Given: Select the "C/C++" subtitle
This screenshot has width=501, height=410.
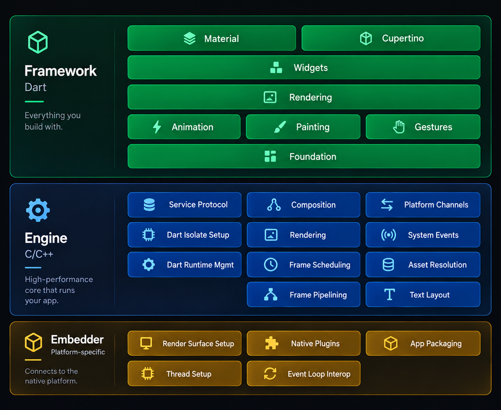Looking at the screenshot, I should pos(39,254).
